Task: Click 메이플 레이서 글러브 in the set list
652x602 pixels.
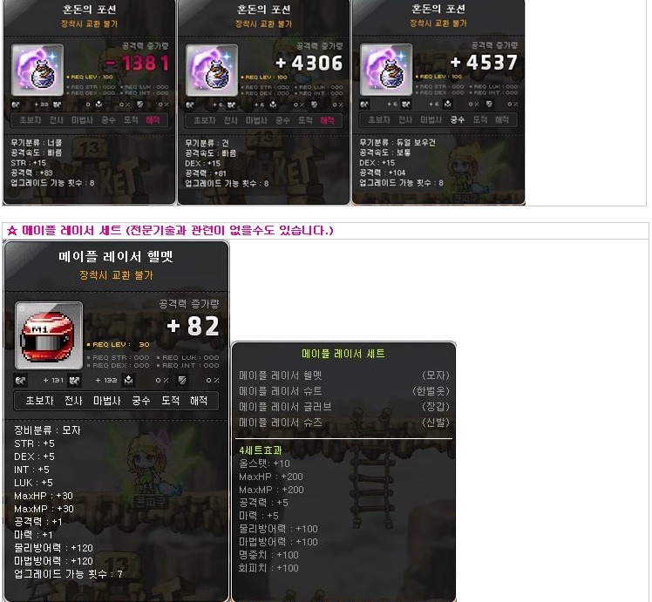Action: [x=285, y=407]
